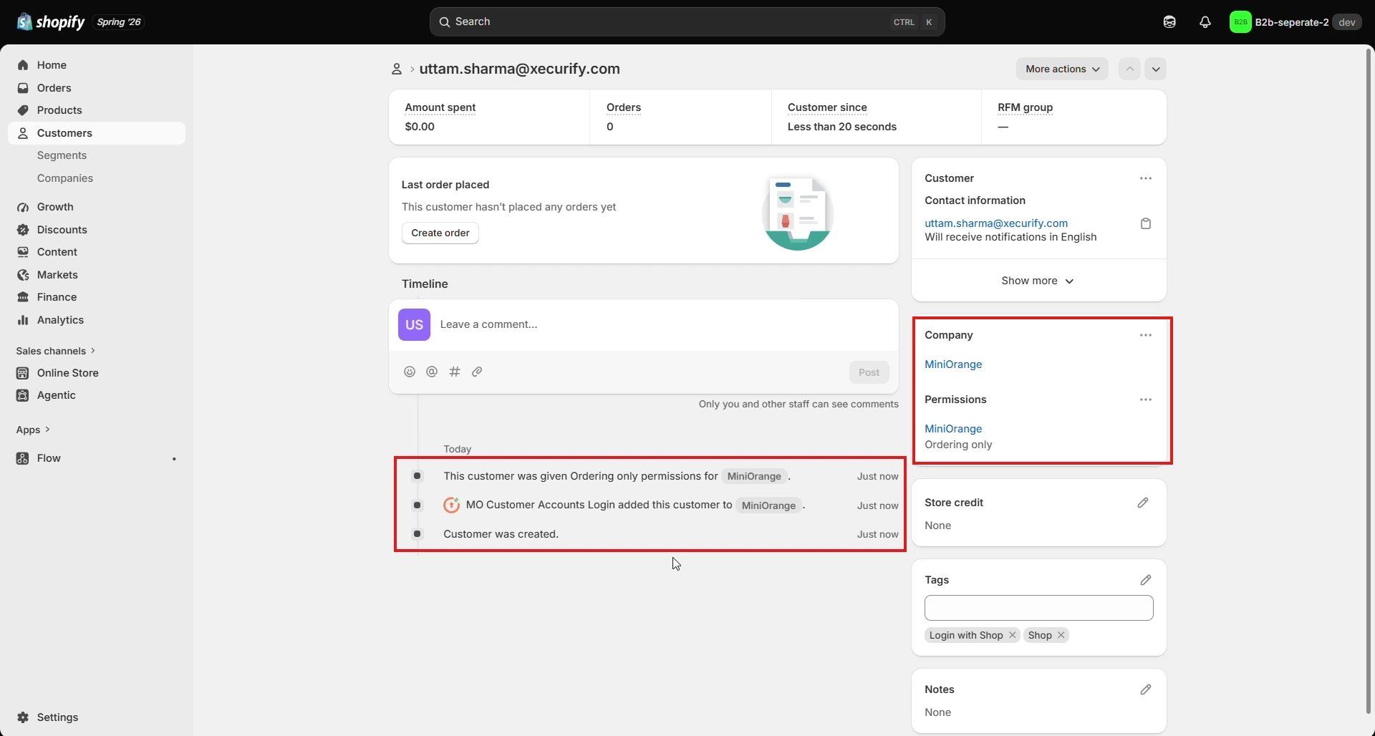Click the Amount spent label
This screenshot has width=1375, height=736.
(x=440, y=107)
